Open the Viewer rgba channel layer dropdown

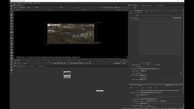16,8
